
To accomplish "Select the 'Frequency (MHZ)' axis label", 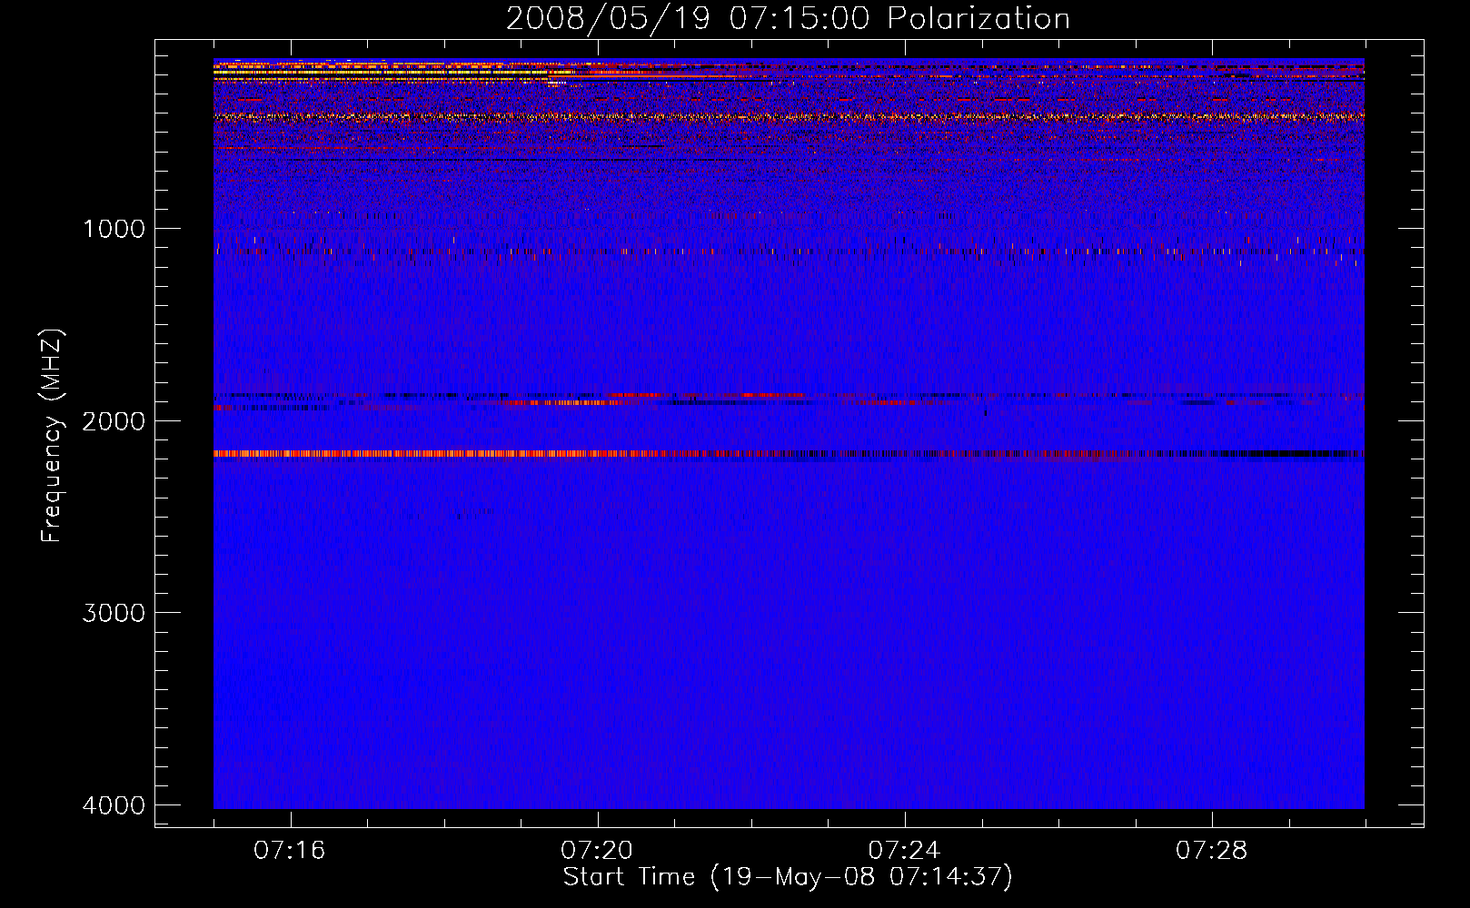I will [53, 436].
